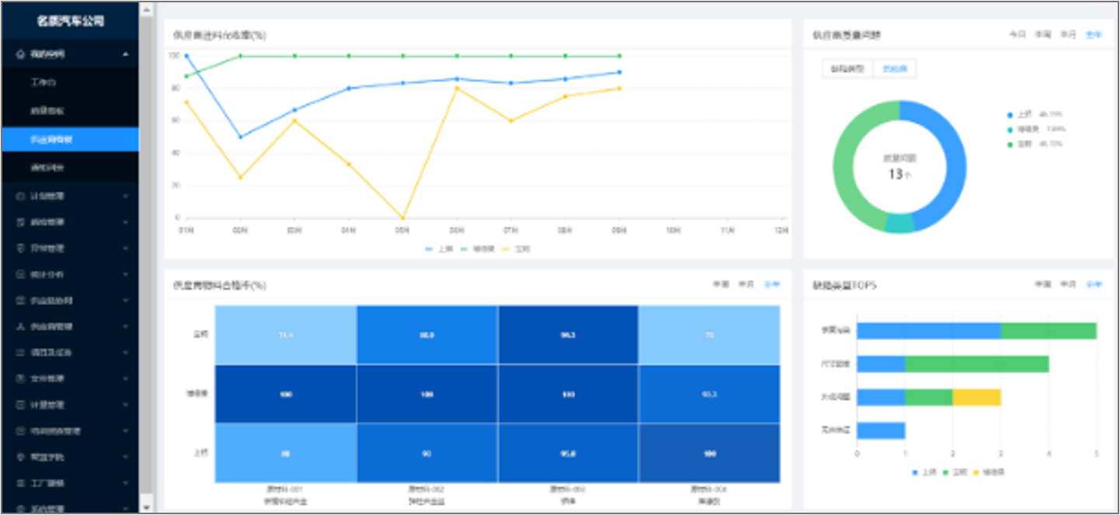Expand the 计划管理 submenu chevron
Viewport: 1120px width, 515px height.
coord(126,197)
